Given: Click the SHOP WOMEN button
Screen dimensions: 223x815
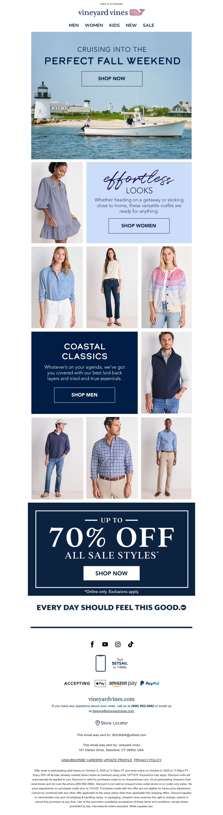Looking at the screenshot, I should pos(139,226).
